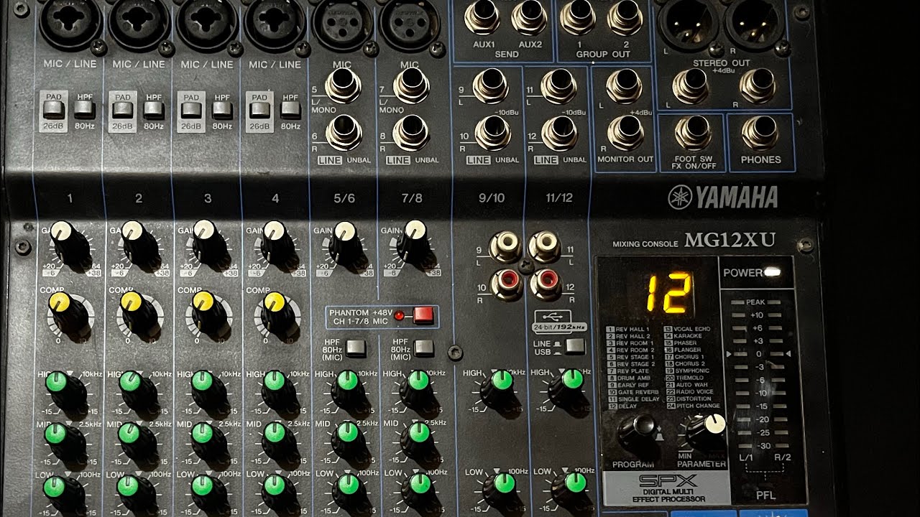Select the PHONES headphone jack
The image size is (920, 517).
tap(760, 133)
